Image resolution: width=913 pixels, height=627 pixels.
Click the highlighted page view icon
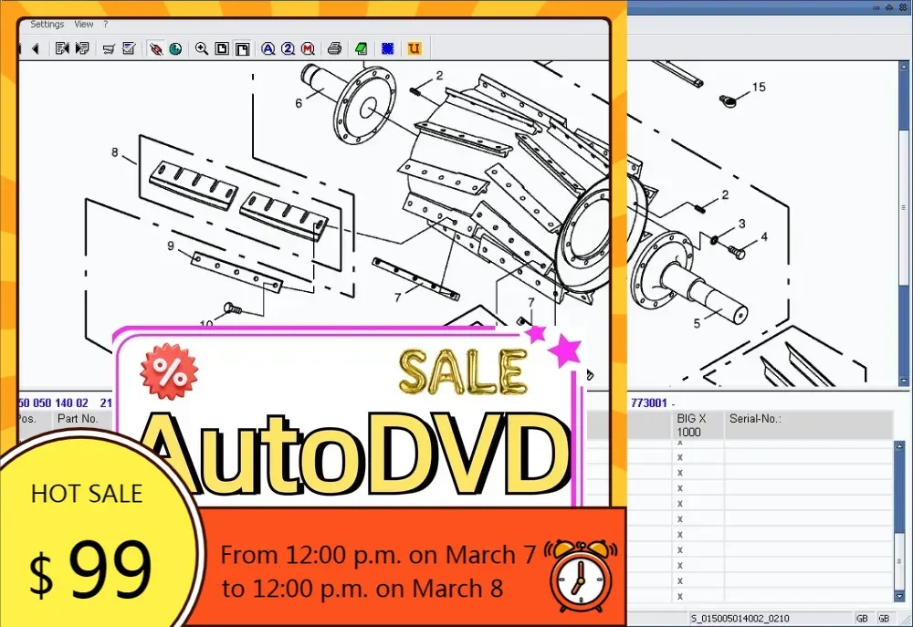242,49
